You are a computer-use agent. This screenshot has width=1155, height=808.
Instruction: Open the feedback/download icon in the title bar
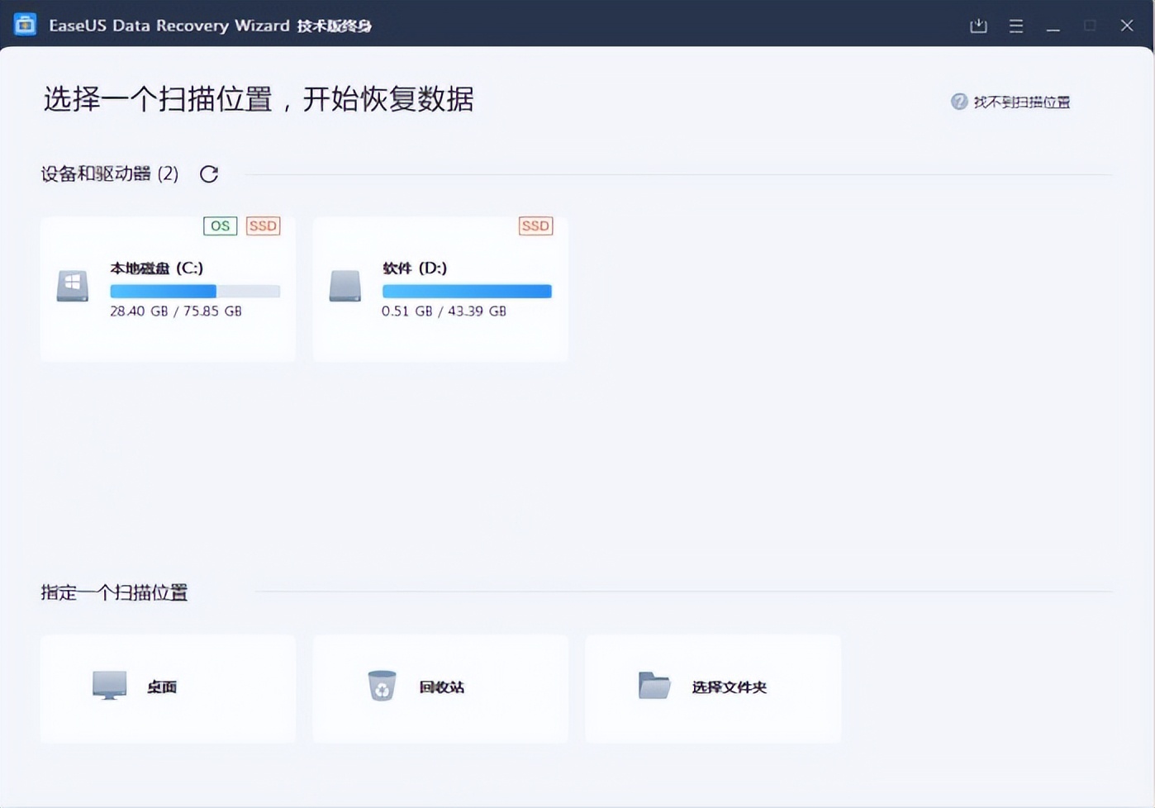click(978, 26)
